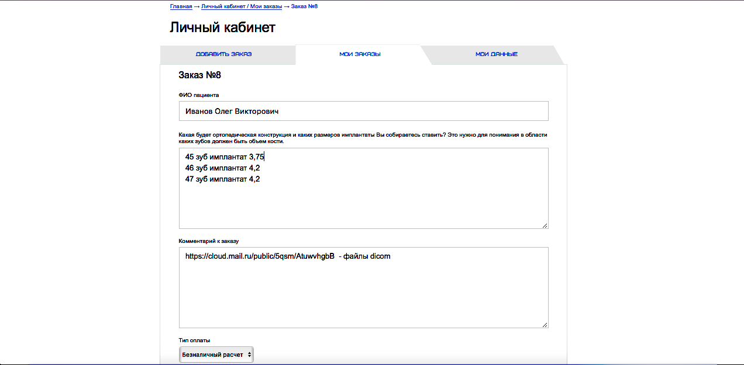Expand the Безналичный расчет payment dropdown
Viewport: 744px width, 365px height.
(x=216, y=354)
